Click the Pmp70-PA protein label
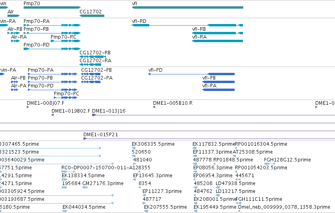The height and width of the screenshot is (213, 335). tap(41, 70)
